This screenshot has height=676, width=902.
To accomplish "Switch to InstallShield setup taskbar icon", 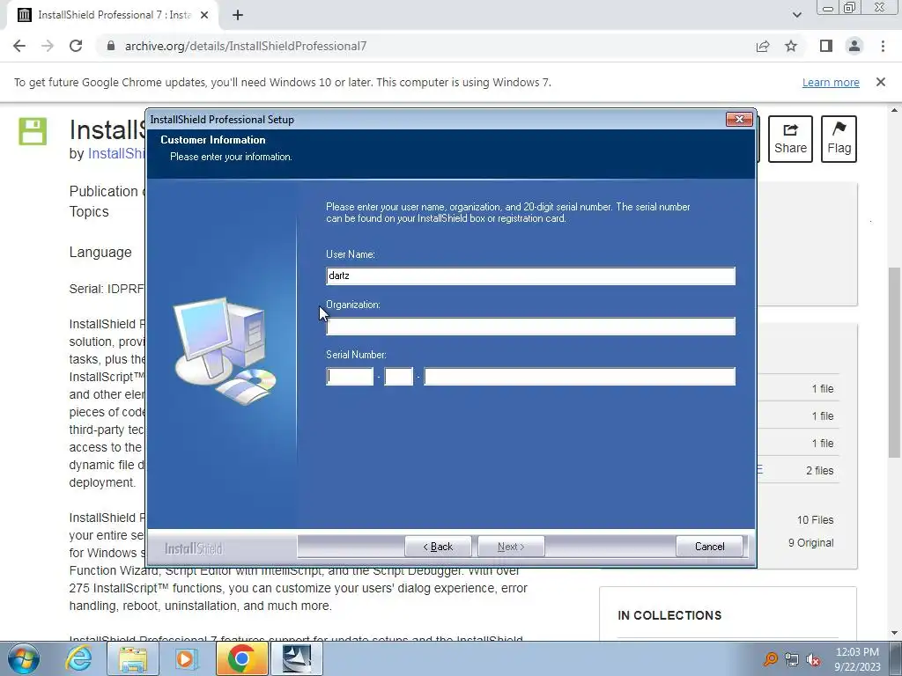I will [296, 658].
